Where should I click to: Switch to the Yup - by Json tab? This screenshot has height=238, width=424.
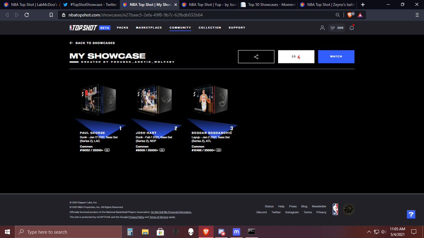[209, 5]
